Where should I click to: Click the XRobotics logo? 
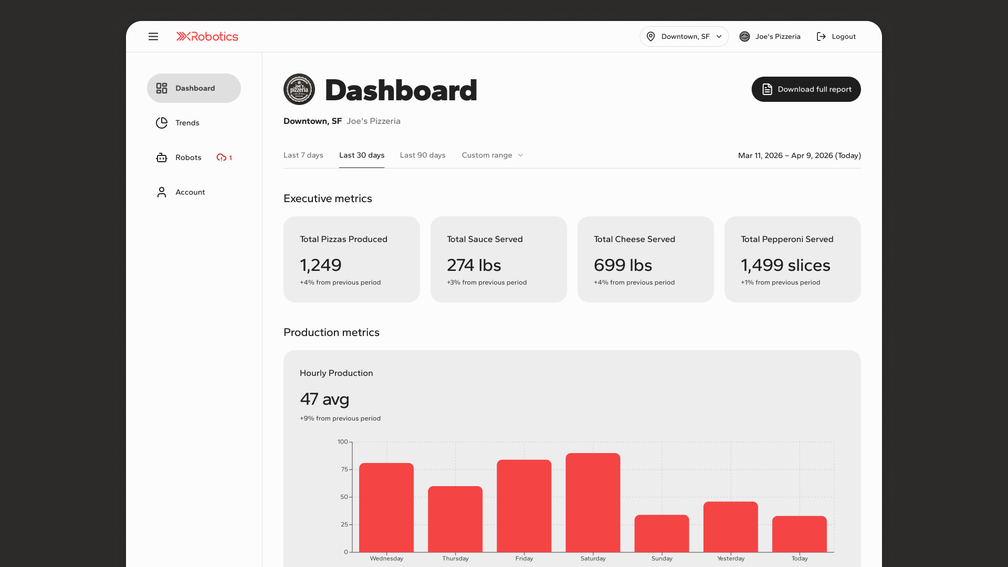click(207, 37)
